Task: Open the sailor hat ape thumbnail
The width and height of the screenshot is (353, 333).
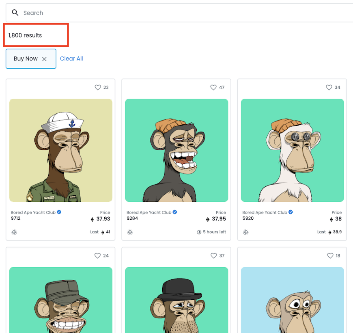Action: click(x=61, y=150)
